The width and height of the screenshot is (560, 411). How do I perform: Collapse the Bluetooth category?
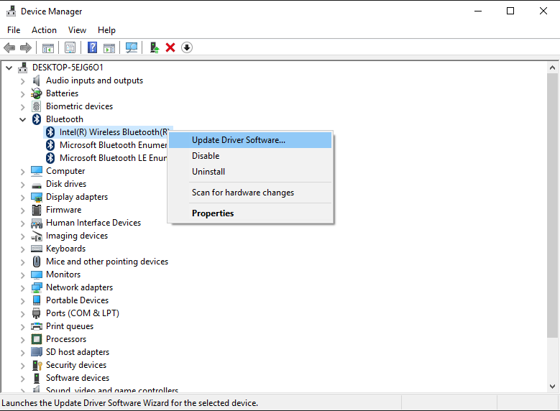(x=23, y=119)
